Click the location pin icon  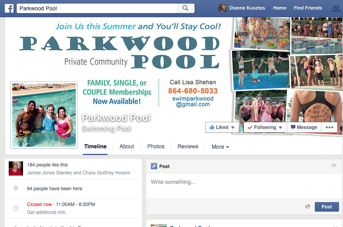16,189
